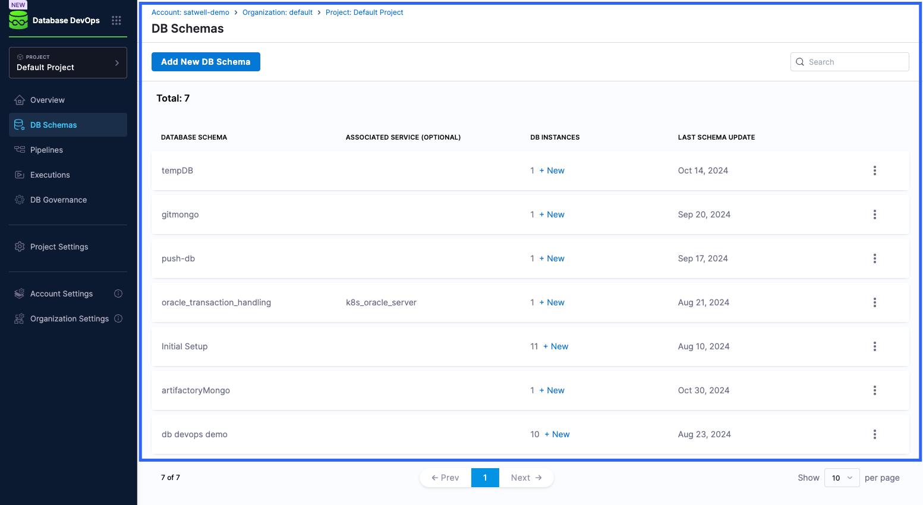
Task: Open the gitmongo schema row
Action: [x=530, y=214]
